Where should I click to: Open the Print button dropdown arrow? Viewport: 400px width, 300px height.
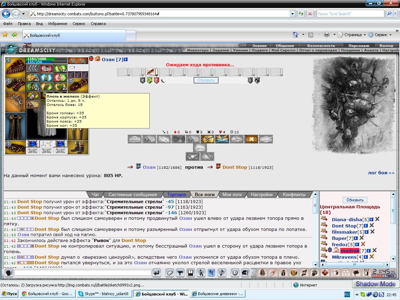point(334,35)
